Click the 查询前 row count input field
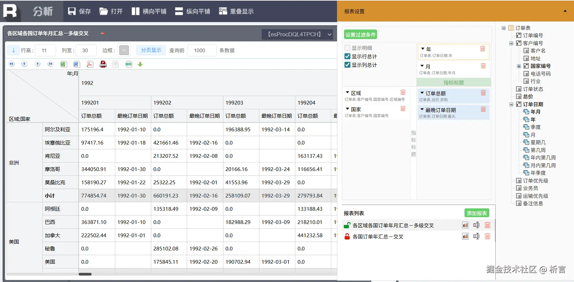Screen dimensions: 574x282 tap(202, 50)
